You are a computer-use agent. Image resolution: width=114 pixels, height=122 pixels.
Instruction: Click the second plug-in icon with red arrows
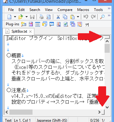[31, 24]
